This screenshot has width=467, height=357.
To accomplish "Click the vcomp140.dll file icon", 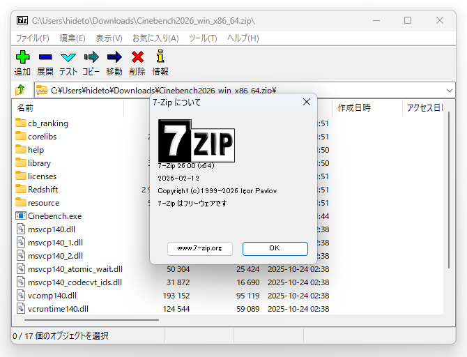I will tap(20, 295).
